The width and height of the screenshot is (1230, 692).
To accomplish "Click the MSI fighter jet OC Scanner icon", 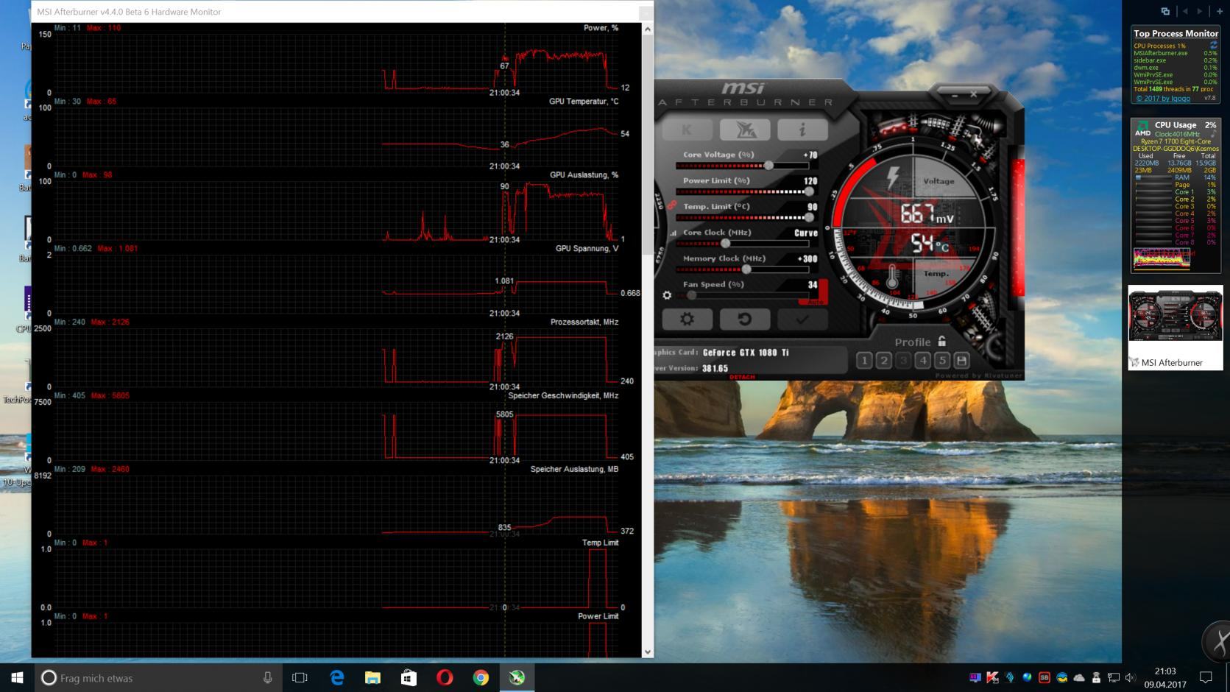I will (745, 130).
